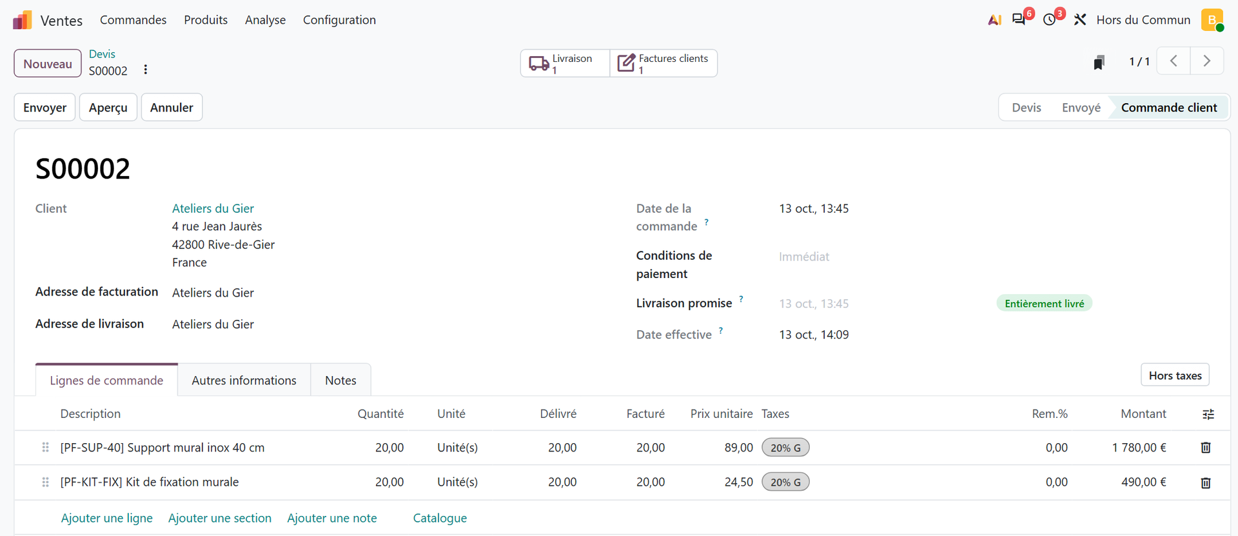Grab the drag handle of Kit de fixation line
Screen dimensions: 1238x536
point(45,482)
